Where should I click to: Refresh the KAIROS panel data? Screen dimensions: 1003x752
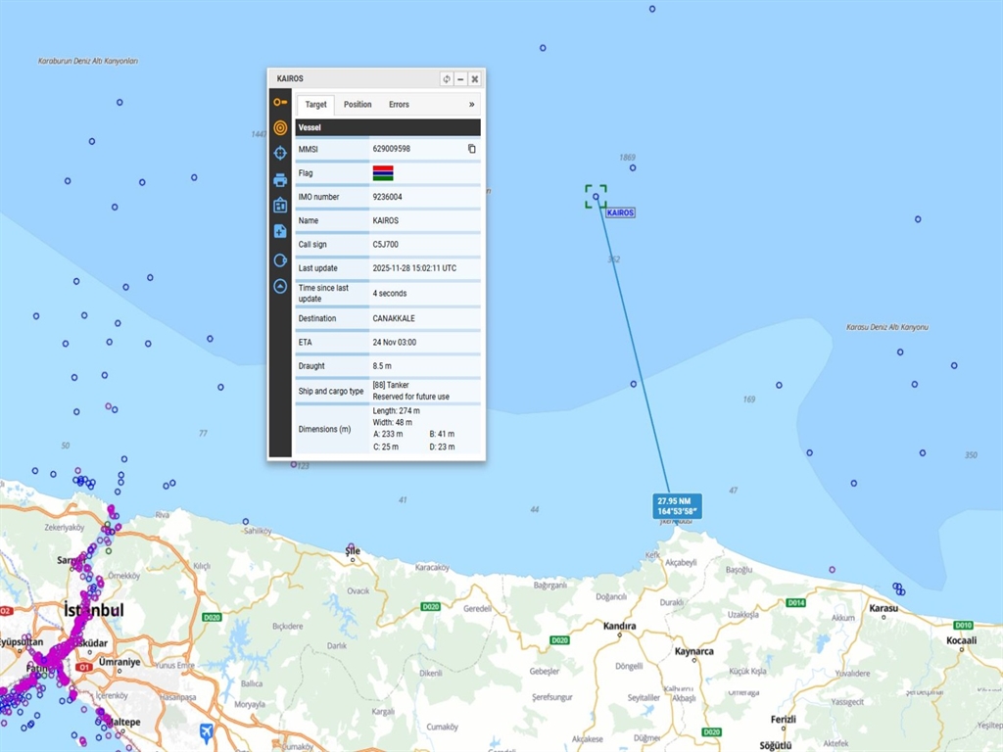[x=447, y=78]
